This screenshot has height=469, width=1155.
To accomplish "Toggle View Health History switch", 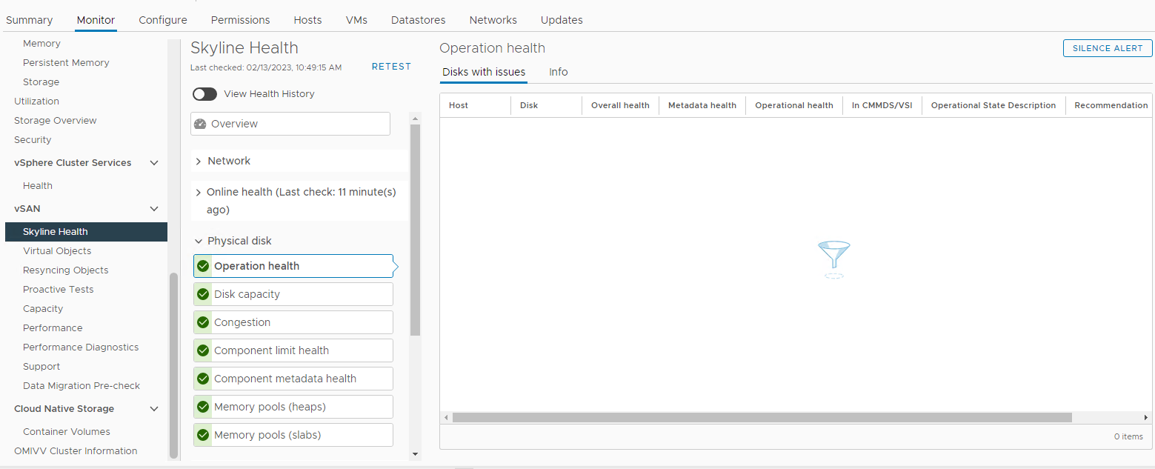I will point(204,94).
